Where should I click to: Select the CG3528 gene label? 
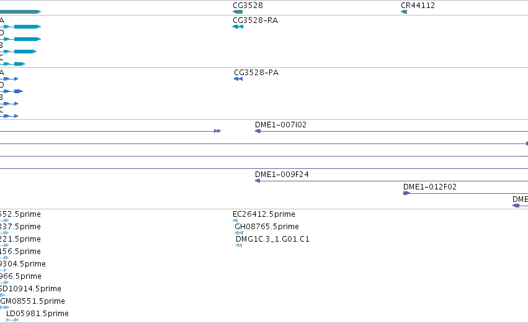pos(248,6)
